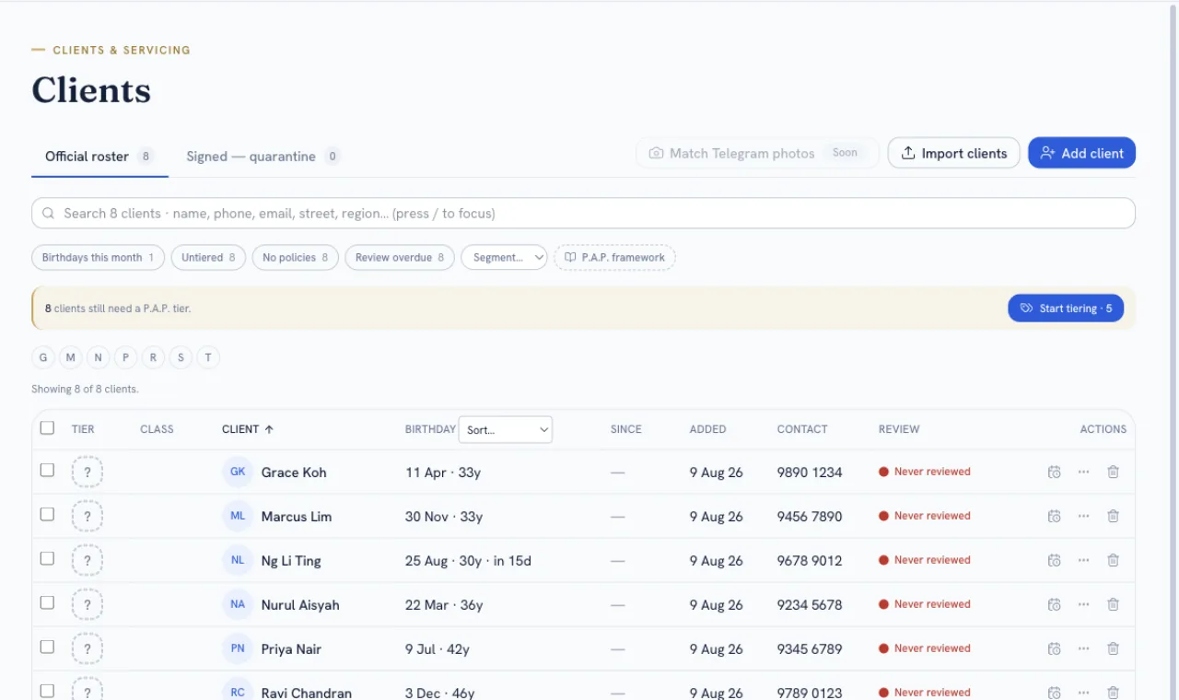This screenshot has width=1179, height=700.
Task: Click the Review column header
Action: coord(899,429)
